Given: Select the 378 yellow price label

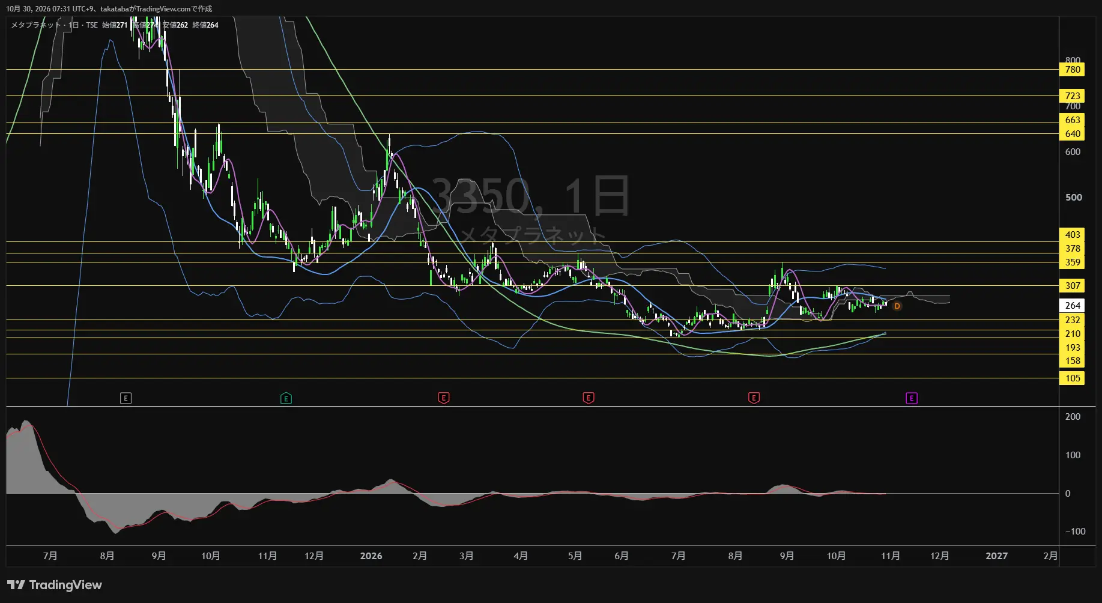Looking at the screenshot, I should [x=1073, y=249].
